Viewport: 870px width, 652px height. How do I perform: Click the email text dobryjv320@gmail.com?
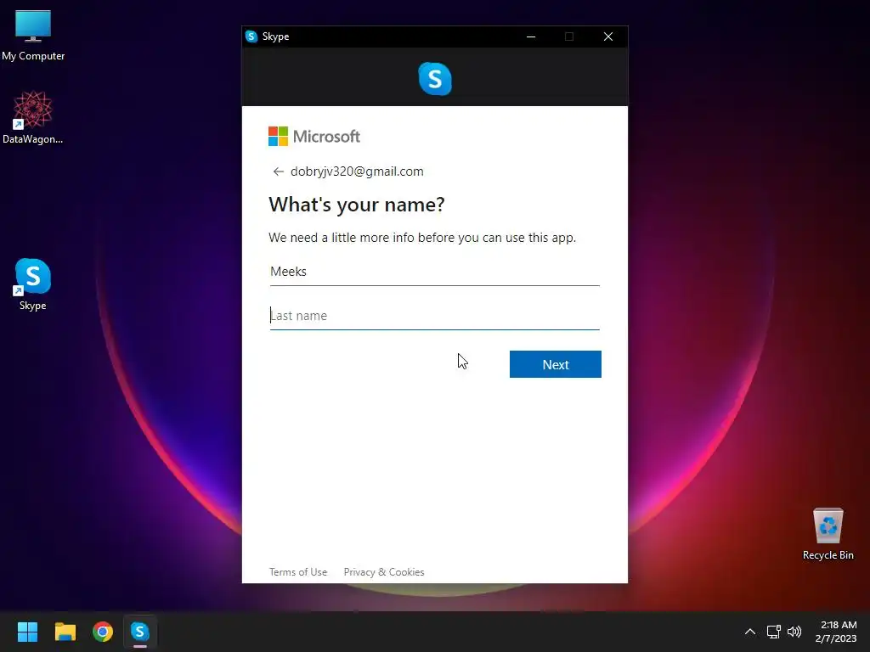click(357, 171)
